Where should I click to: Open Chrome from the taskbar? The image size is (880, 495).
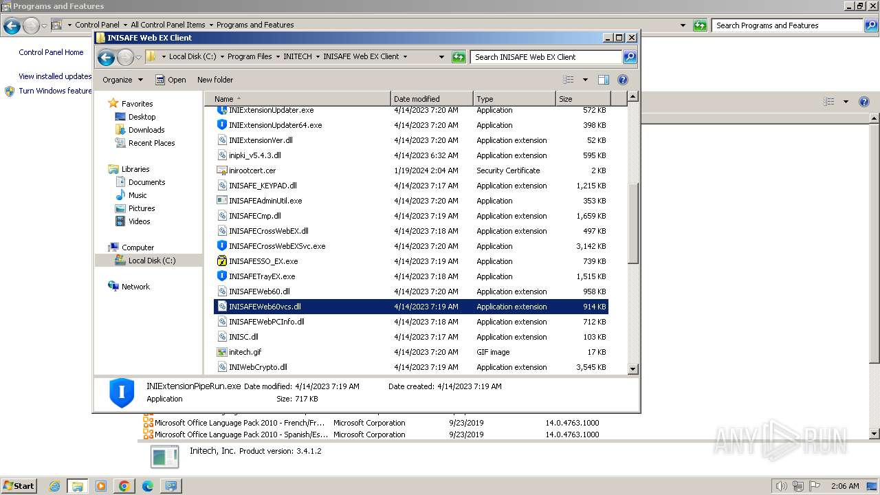pyautogui.click(x=124, y=486)
